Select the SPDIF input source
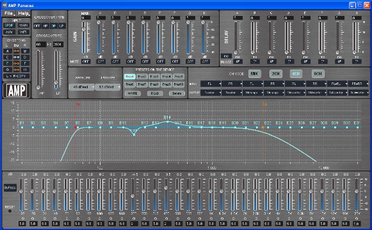372x230 pixels. coord(9,26)
